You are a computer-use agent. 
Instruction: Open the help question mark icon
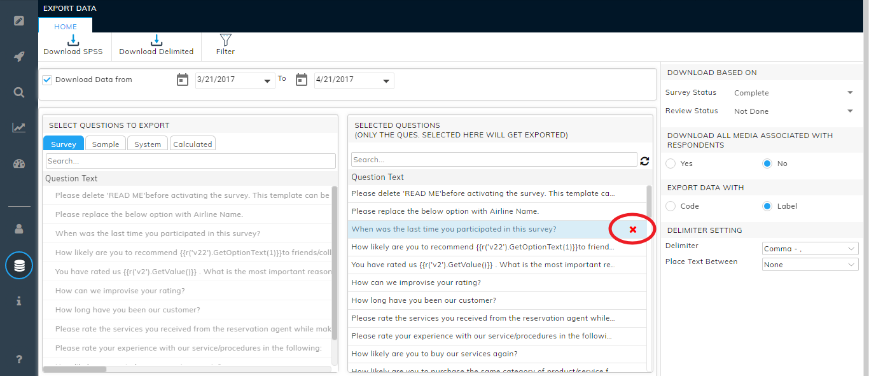[x=19, y=359]
